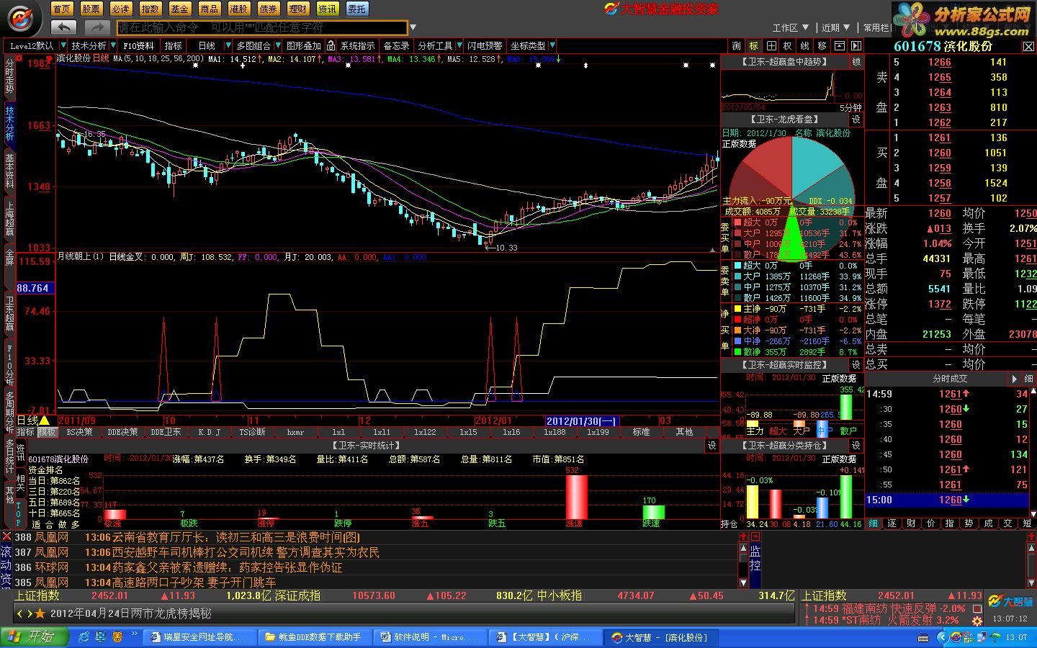This screenshot has height=648, width=1037.
Task: Expand the 日线 period dropdown arrow
Action: click(228, 45)
